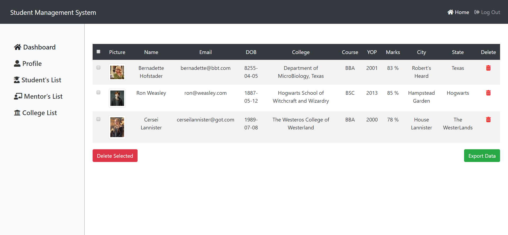508x235 pixels.
Task: Click the 85 % marks value
Action: (393, 93)
